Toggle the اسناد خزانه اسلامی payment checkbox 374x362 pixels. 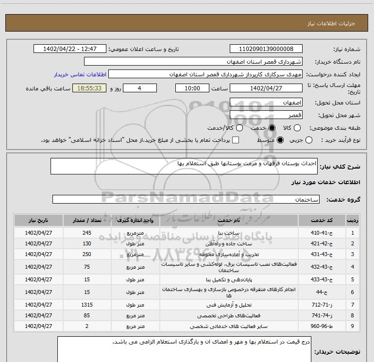coord(236,140)
